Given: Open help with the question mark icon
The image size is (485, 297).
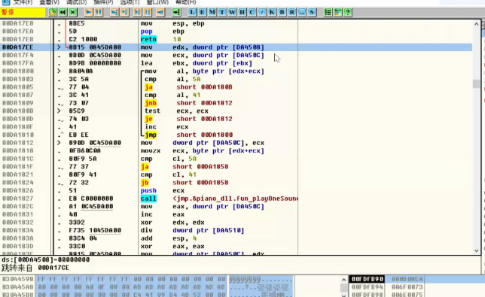Looking at the screenshot, I should coord(348,12).
